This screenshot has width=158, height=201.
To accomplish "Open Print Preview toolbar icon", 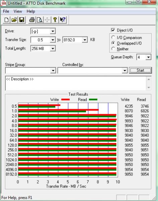I will (39, 20).
